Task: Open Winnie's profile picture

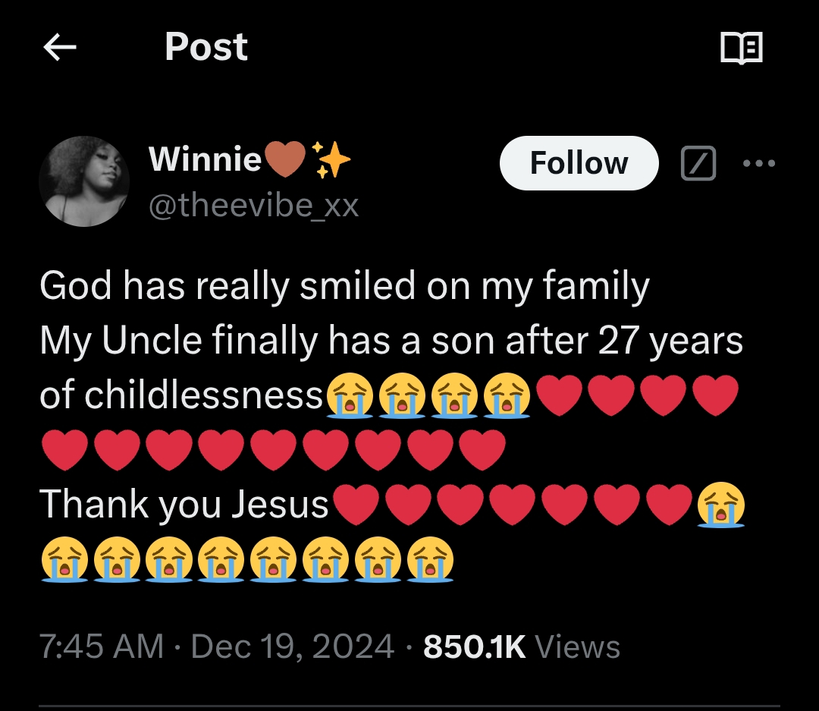Action: tap(84, 181)
